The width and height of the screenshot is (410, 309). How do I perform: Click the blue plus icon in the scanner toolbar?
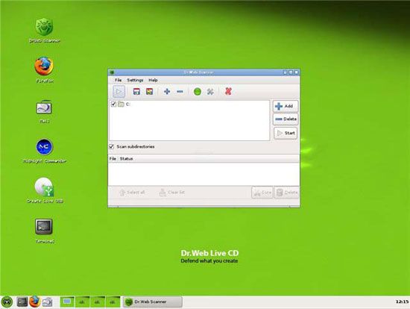(x=167, y=91)
